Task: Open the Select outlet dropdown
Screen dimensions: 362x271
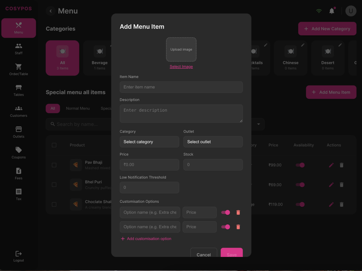Action: point(213,142)
